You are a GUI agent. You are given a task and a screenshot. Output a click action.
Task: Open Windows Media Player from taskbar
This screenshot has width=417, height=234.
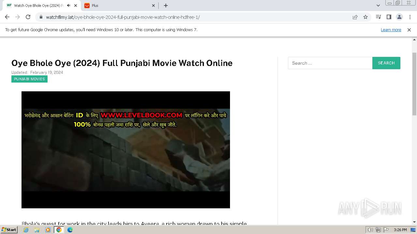point(48,230)
